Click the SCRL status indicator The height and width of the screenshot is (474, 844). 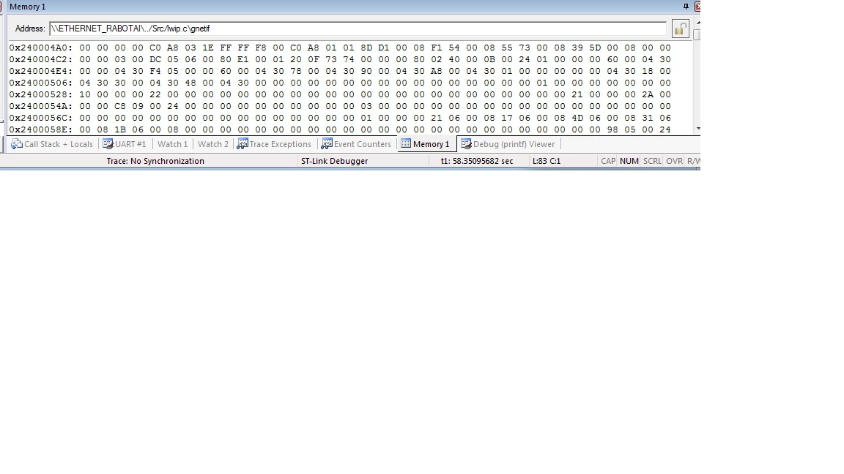tap(652, 161)
